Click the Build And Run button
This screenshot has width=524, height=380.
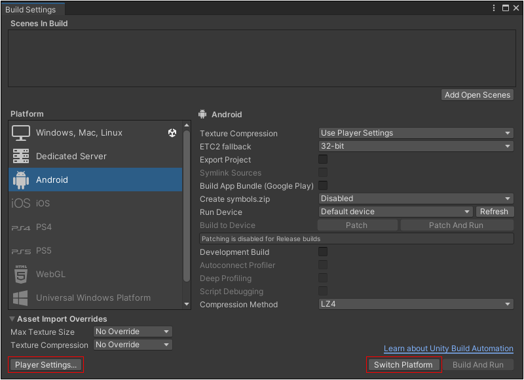(478, 365)
